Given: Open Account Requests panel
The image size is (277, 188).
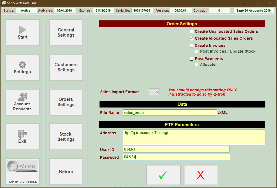Looking at the screenshot, I should point(22,102).
